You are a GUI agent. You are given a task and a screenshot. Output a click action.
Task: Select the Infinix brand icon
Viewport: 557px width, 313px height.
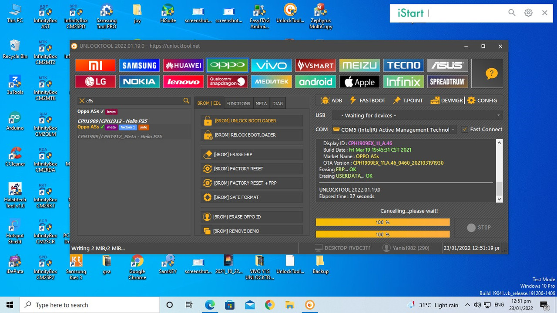(x=403, y=82)
